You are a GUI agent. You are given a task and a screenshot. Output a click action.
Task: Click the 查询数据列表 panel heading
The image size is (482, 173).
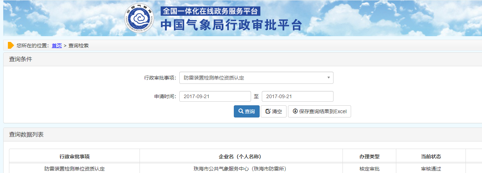pos(26,134)
